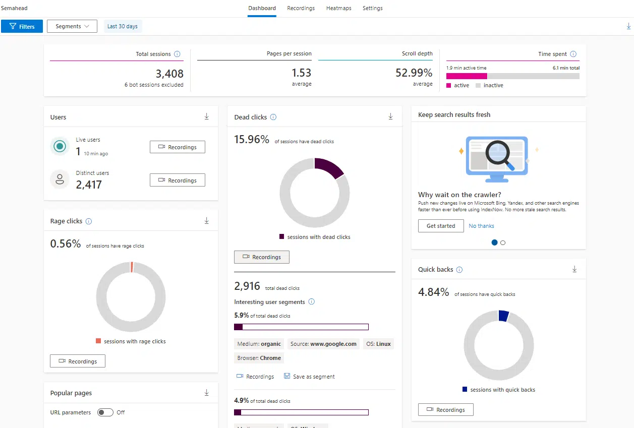This screenshot has height=428, width=634.
Task: Click the Total sessions info icon
Action: [x=177, y=54]
